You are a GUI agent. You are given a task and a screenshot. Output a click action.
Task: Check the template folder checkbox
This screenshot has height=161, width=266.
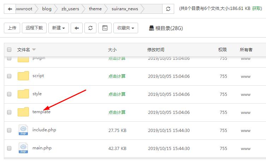[x=9, y=112]
